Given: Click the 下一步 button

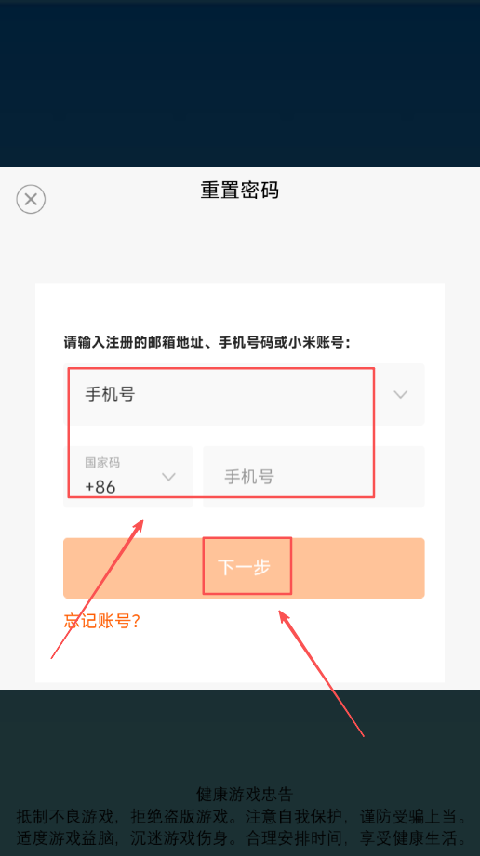Looking at the screenshot, I should pyautogui.click(x=244, y=568).
